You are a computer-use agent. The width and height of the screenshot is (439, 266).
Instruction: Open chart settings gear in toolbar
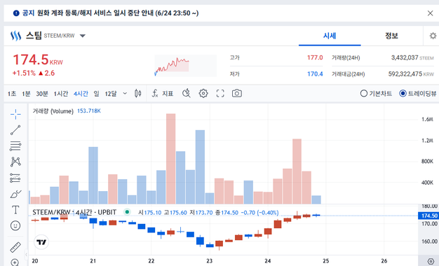203,93
